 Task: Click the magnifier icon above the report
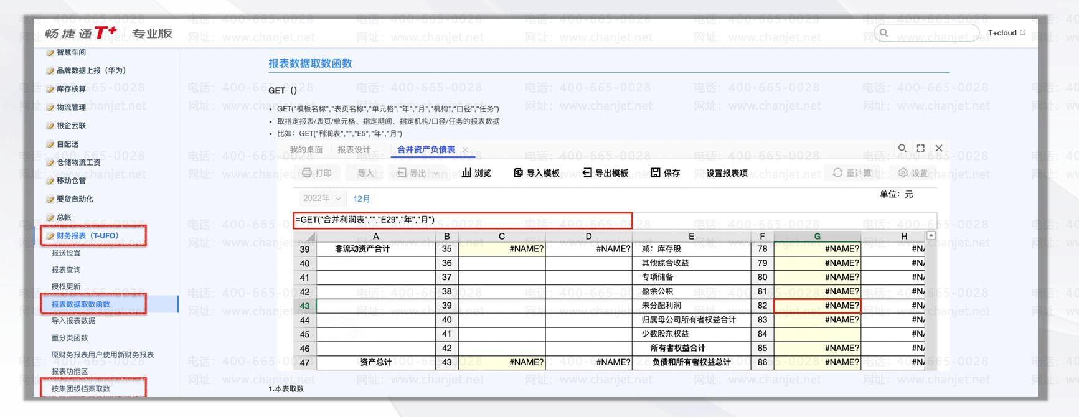[x=902, y=148]
